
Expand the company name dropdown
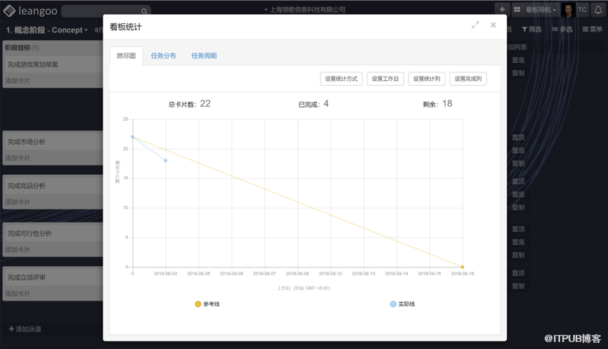305,10
